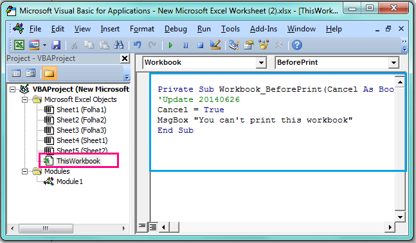Click the Paste clipboard icon
This screenshot has height=243, width=416.
click(104, 45)
